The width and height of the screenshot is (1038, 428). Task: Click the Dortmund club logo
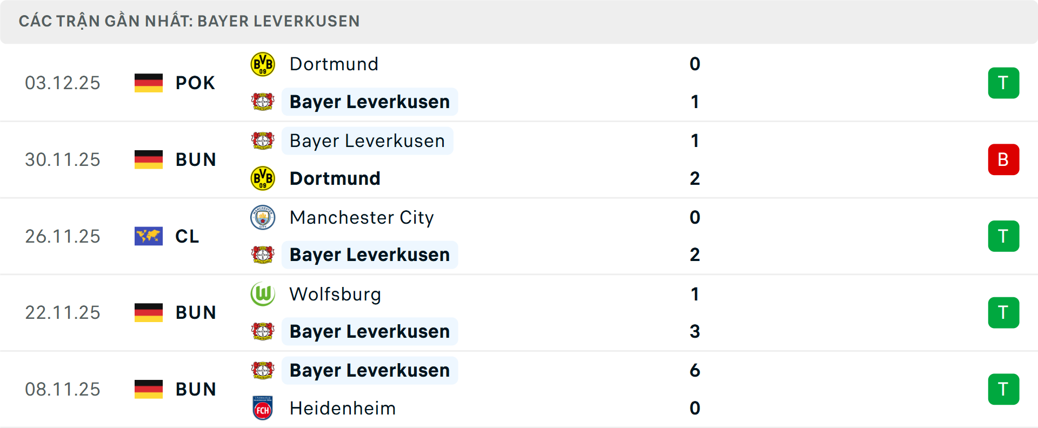(263, 63)
